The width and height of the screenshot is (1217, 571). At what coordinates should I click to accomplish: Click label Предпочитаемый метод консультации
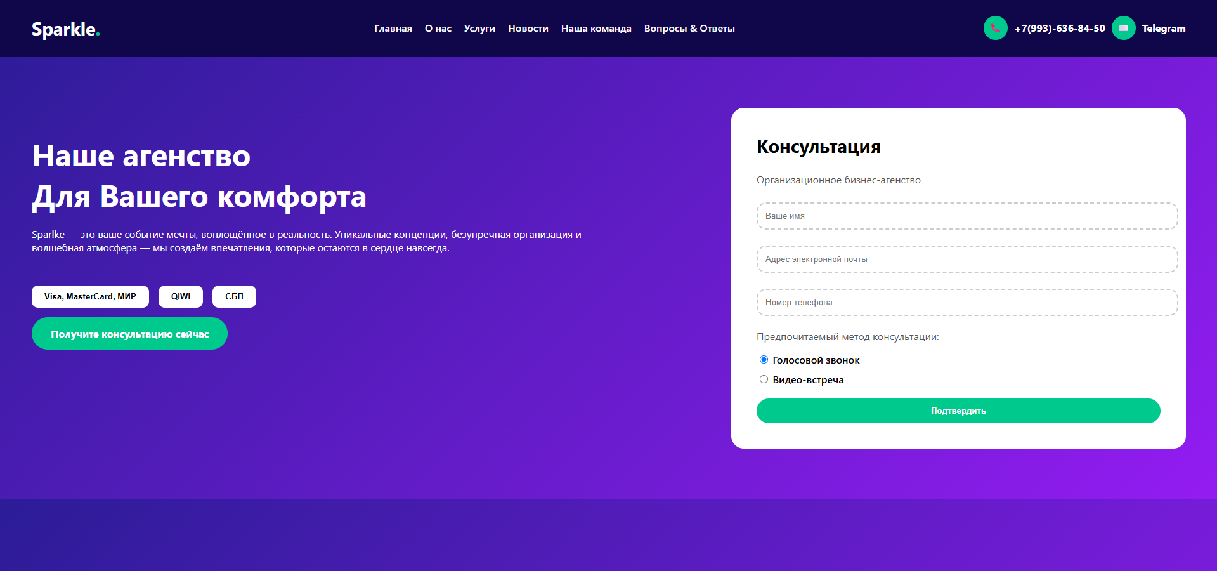coord(847,337)
